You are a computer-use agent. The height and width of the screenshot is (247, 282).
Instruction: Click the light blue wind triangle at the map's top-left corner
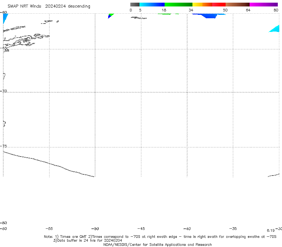[x=5, y=17]
